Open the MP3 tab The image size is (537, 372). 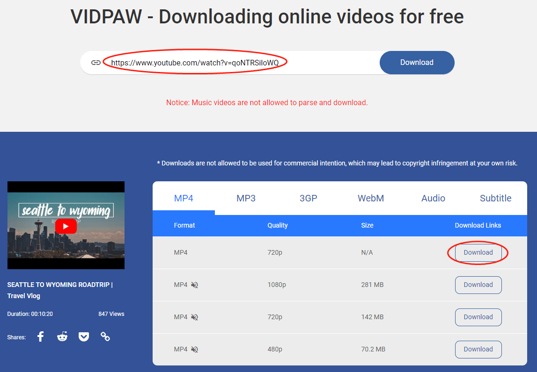tap(246, 198)
